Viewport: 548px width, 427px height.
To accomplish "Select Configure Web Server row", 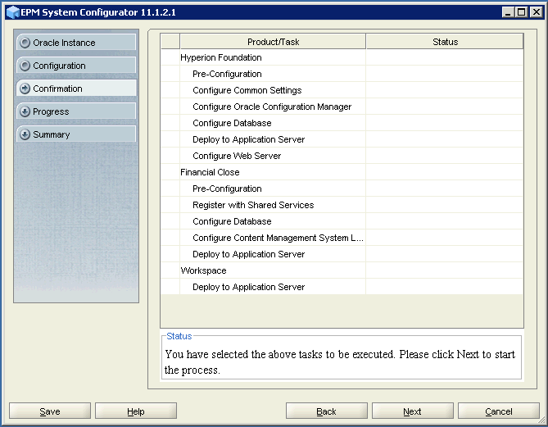I will coord(342,156).
